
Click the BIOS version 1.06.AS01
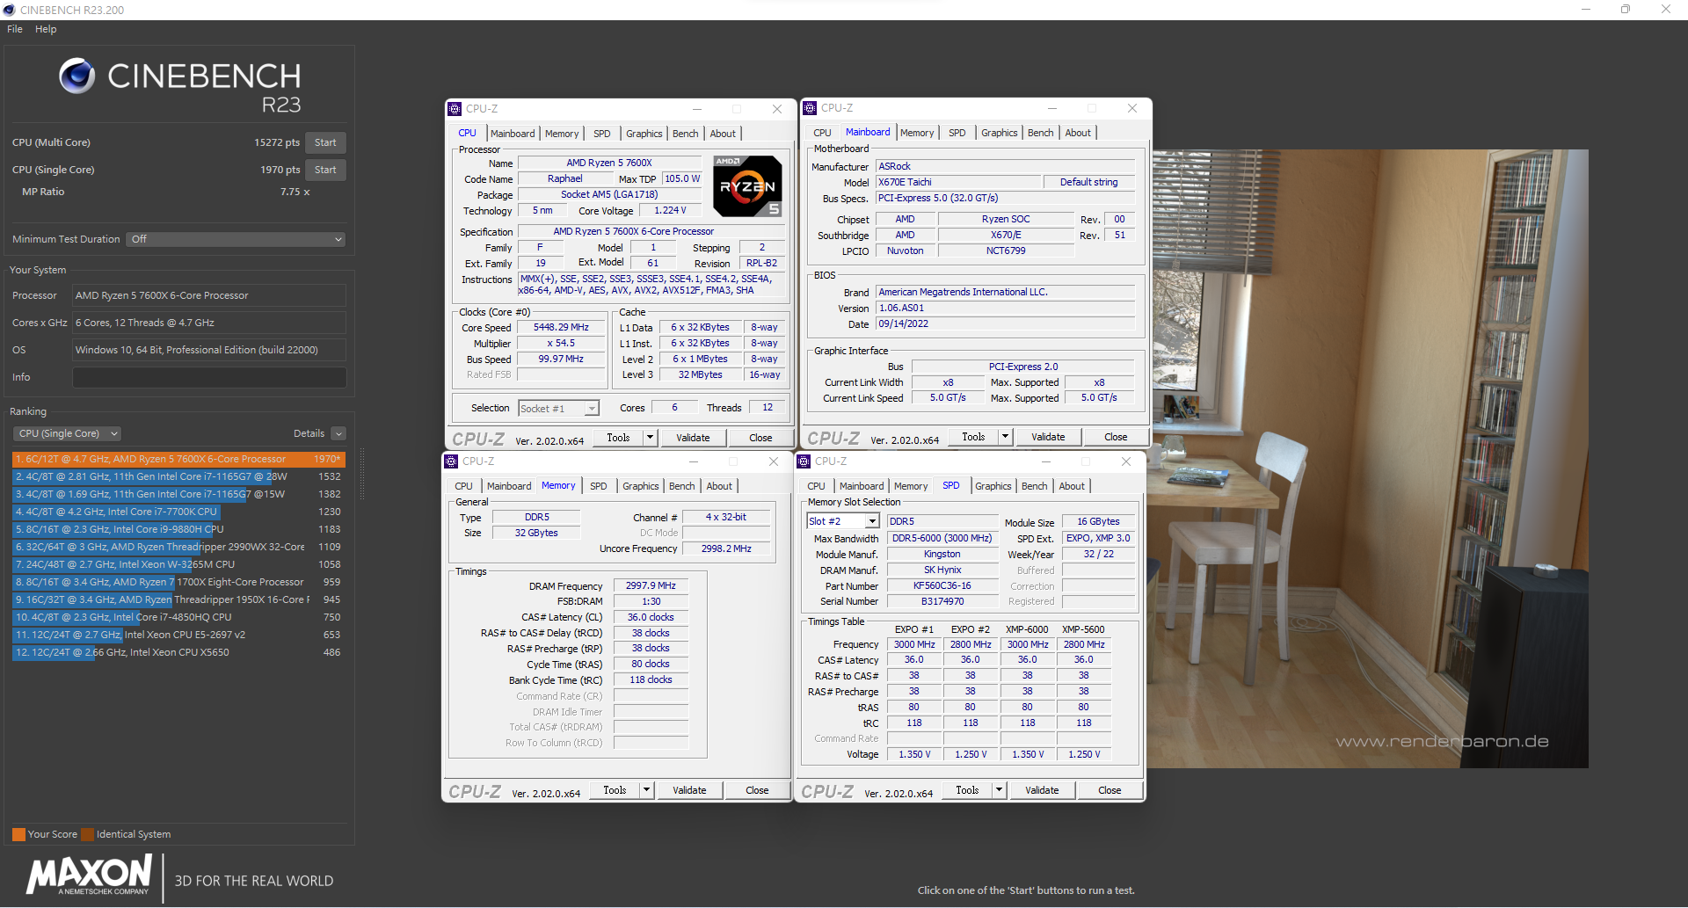[1005, 308]
